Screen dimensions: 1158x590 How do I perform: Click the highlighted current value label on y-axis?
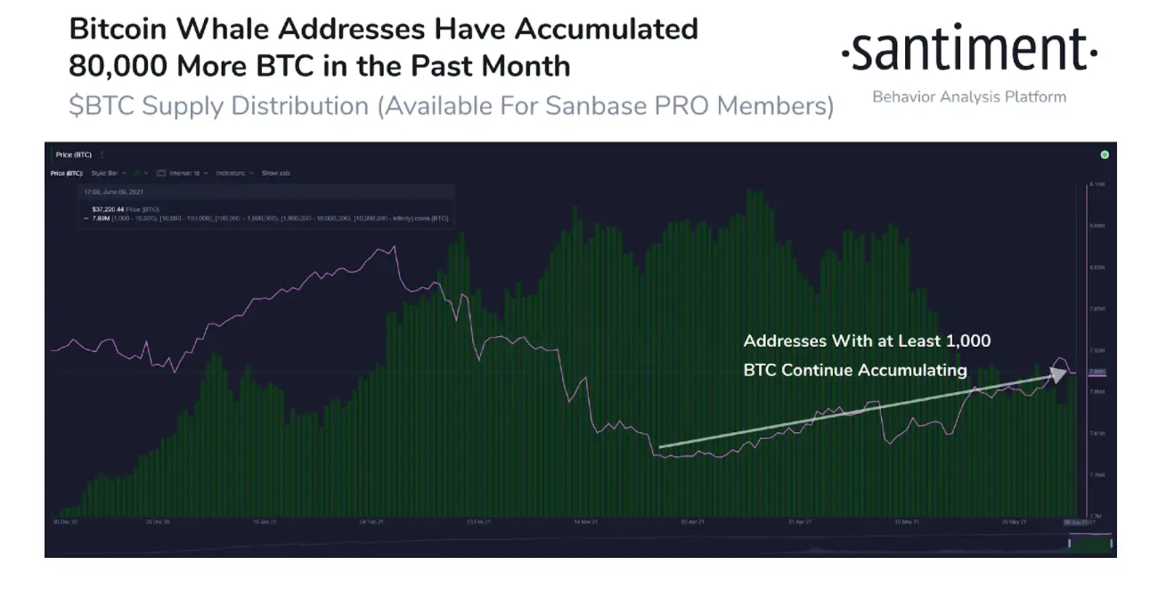(x=1097, y=372)
